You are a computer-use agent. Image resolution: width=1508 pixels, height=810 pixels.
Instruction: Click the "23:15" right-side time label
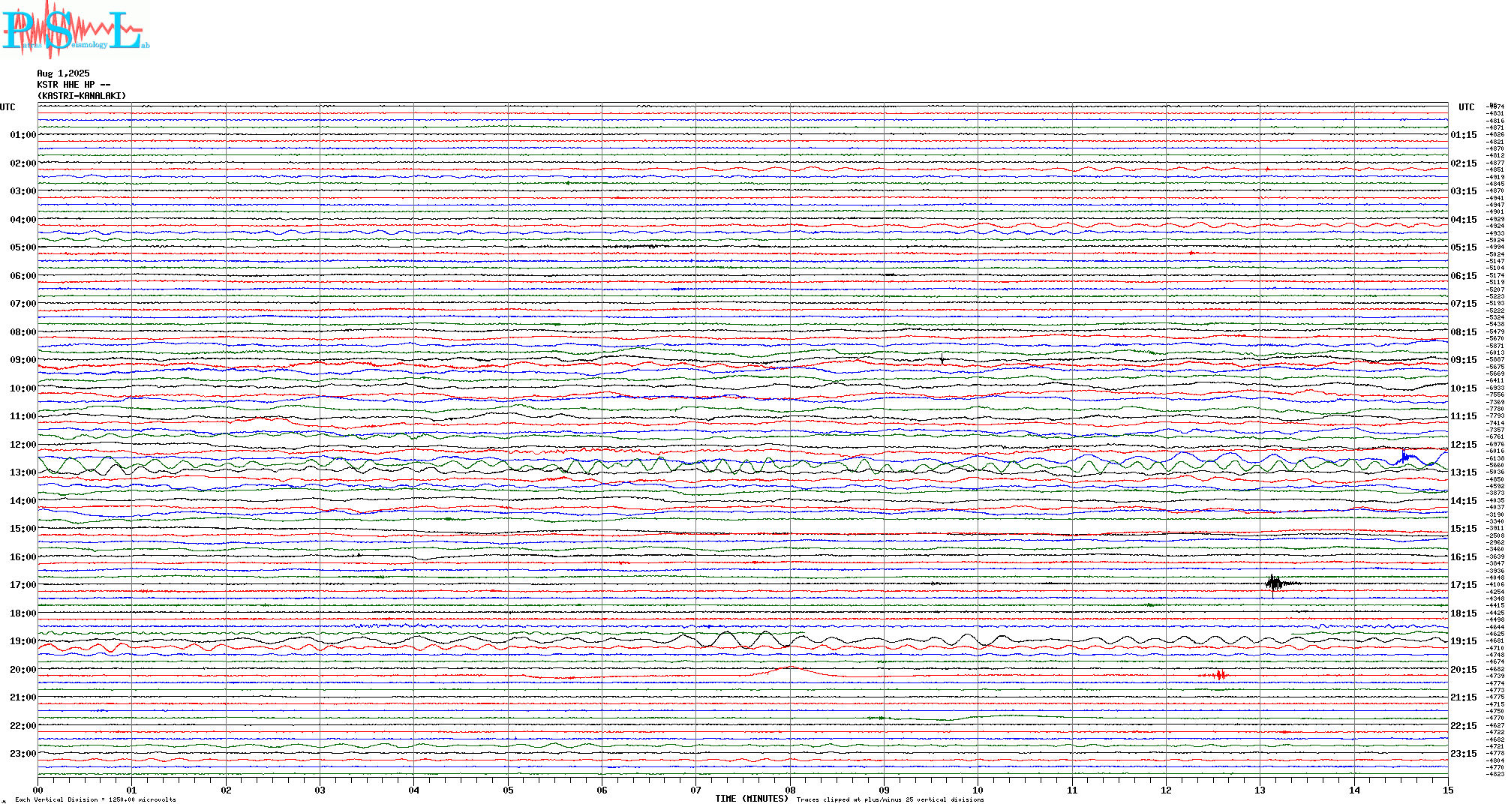pyautogui.click(x=1464, y=754)
